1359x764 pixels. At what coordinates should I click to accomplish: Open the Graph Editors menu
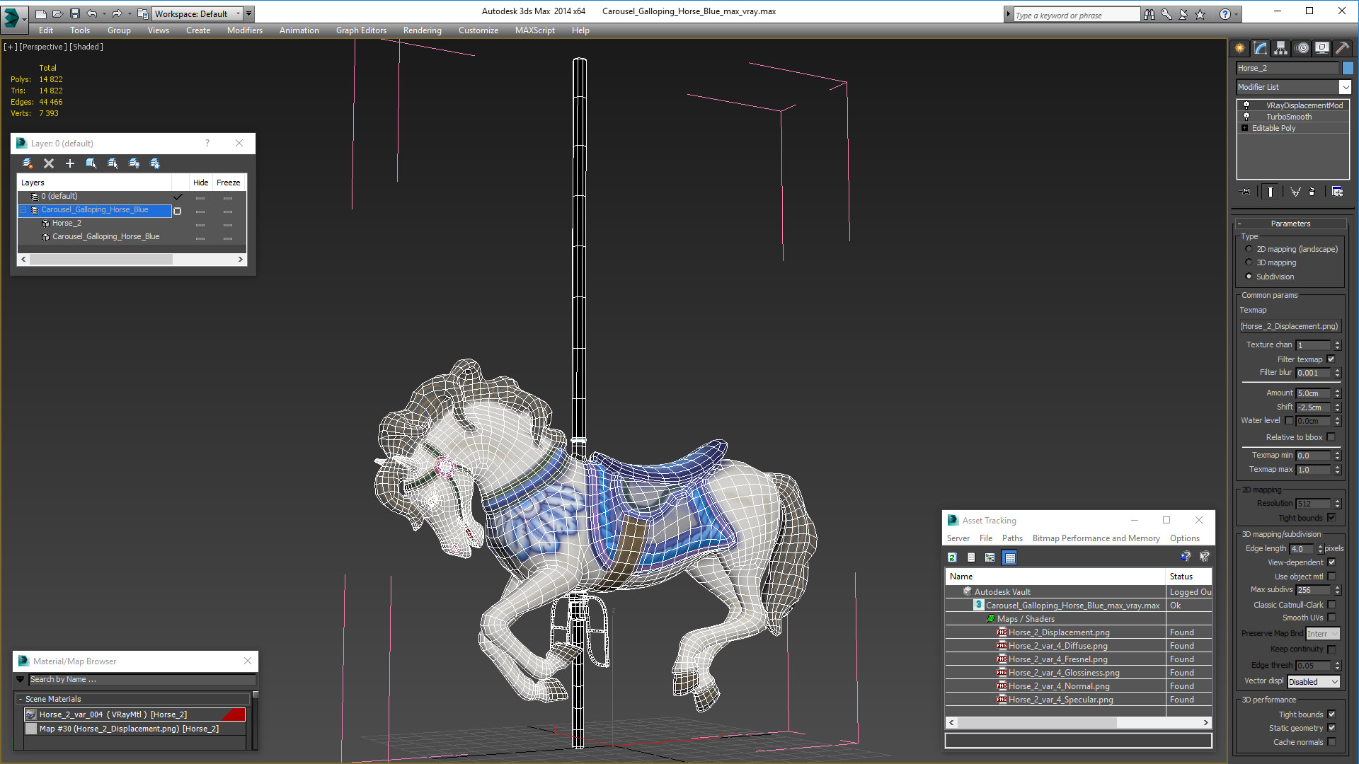point(361,30)
